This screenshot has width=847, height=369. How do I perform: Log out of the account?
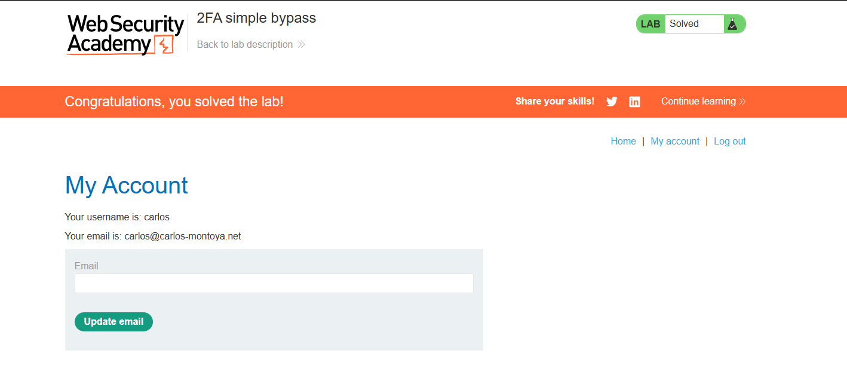[729, 142]
